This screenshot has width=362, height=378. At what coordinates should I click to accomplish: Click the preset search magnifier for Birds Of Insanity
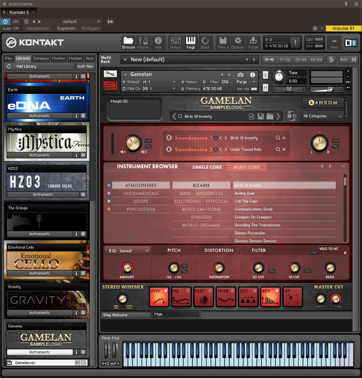(x=180, y=117)
